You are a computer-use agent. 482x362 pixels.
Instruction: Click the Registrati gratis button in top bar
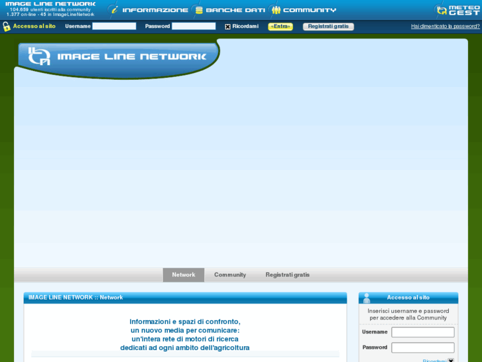pyautogui.click(x=328, y=27)
